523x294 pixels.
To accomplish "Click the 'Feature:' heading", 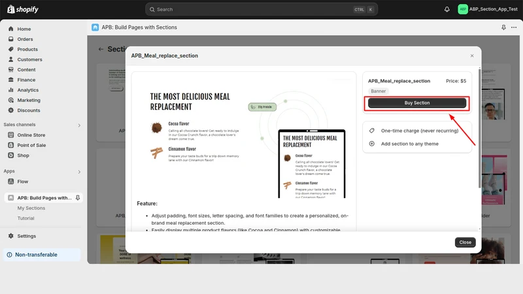I will [147, 203].
